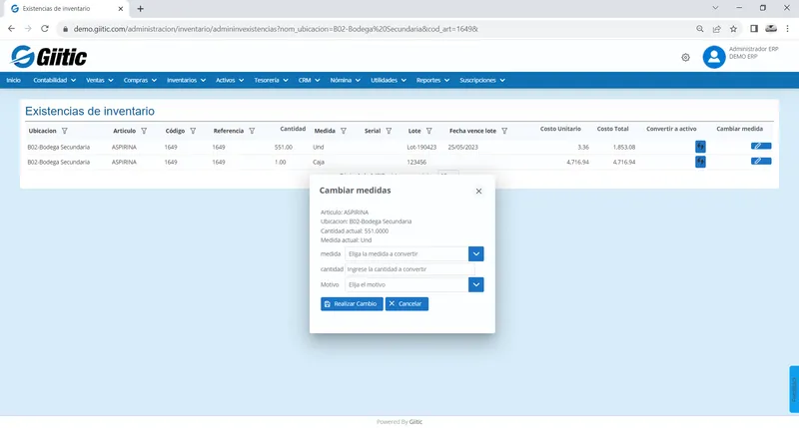This screenshot has width=799, height=428.
Task: Change measure for Caja row
Action: (761, 161)
